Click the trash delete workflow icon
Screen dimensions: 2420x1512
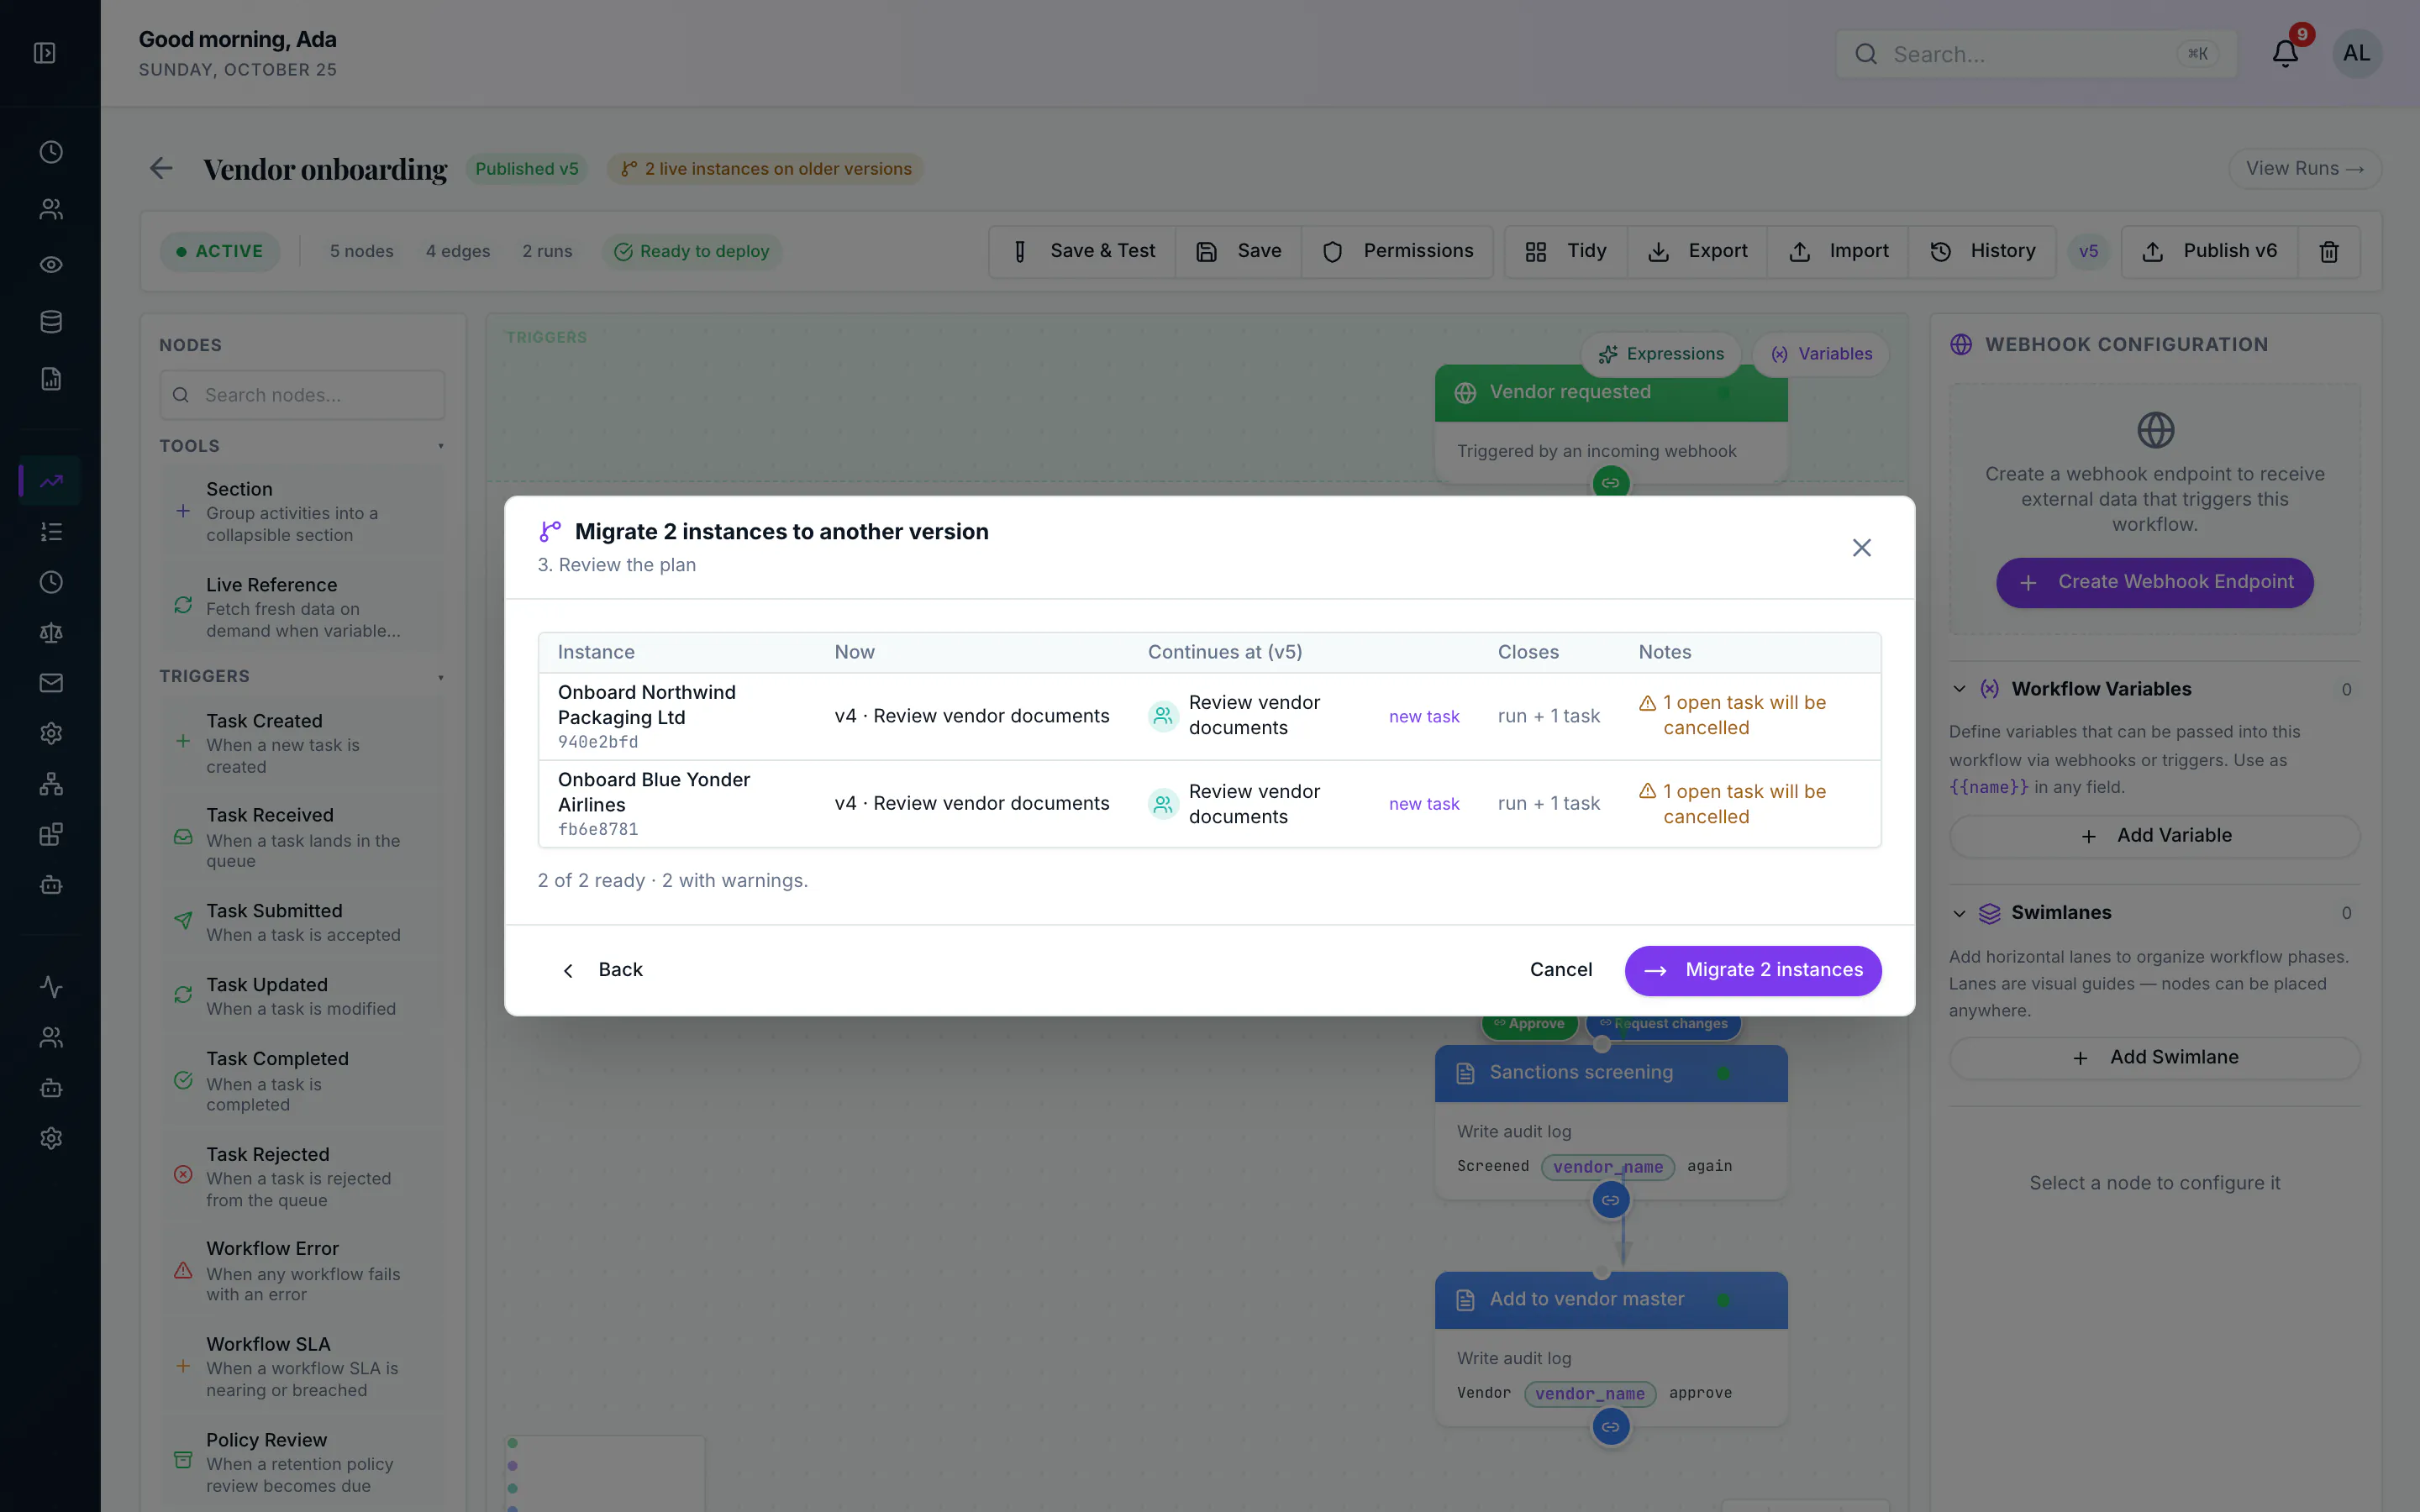(2329, 251)
